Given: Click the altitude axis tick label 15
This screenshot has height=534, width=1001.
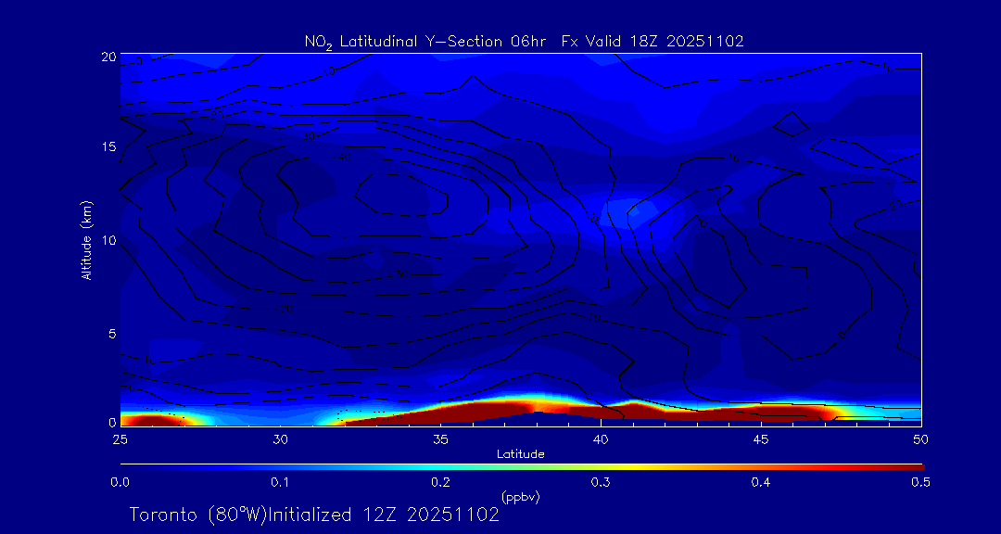Looking at the screenshot, I should (109, 146).
